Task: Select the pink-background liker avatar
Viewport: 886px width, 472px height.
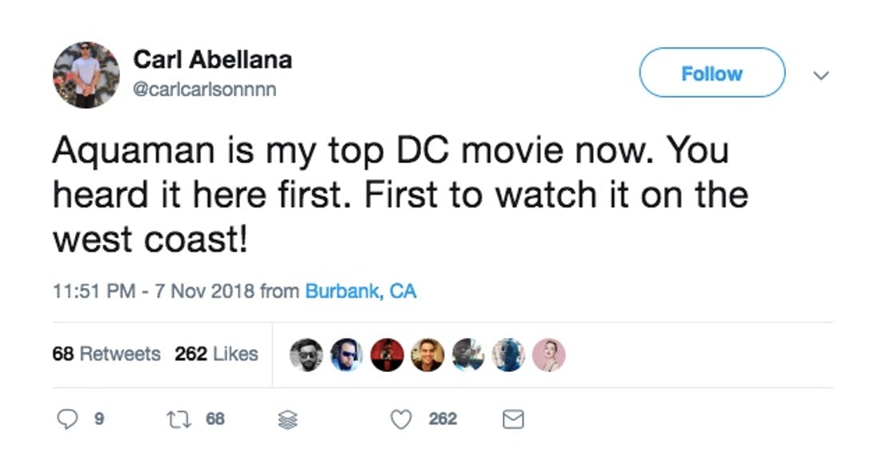Action: [x=549, y=354]
